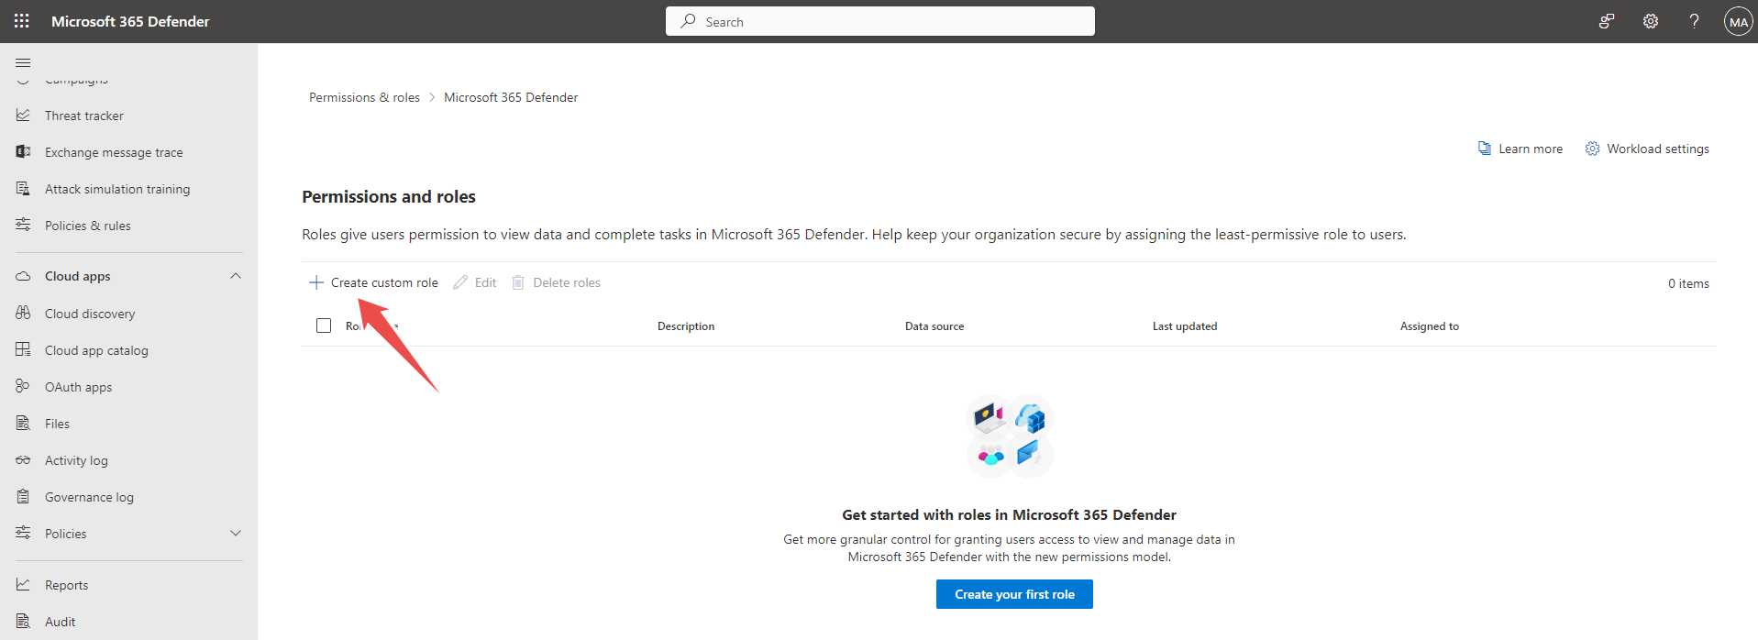Click the Activity log glasses icon
This screenshot has height=640, width=1758.
coord(23,459)
